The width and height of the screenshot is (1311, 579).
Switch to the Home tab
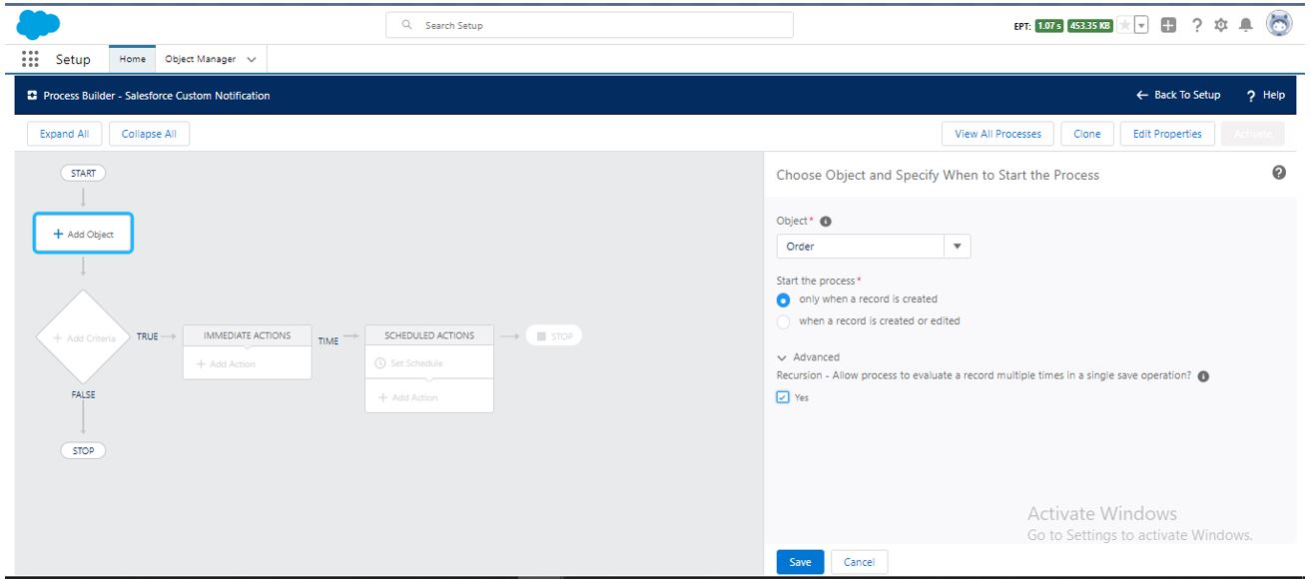point(133,59)
